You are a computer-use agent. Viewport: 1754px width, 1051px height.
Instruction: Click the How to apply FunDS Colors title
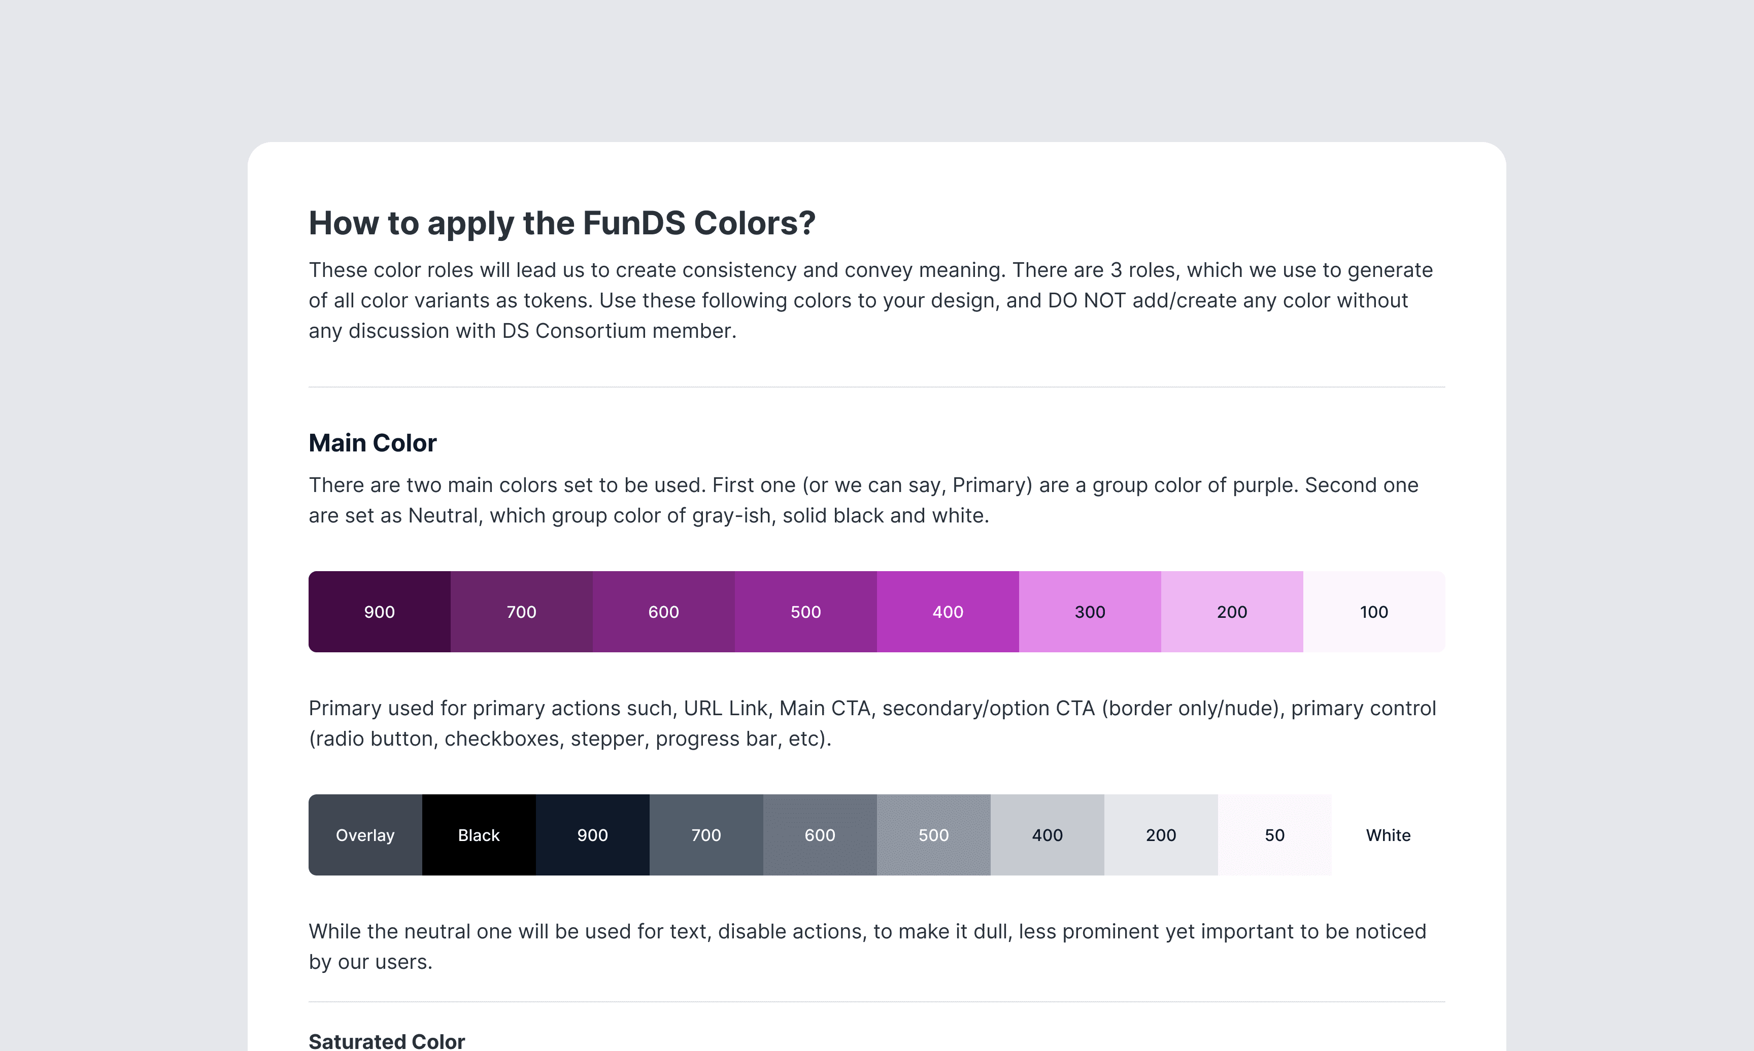pyautogui.click(x=562, y=223)
